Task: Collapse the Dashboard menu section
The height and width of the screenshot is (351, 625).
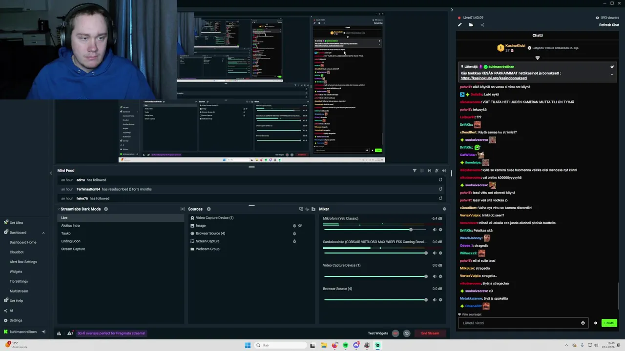Action: coord(43,233)
